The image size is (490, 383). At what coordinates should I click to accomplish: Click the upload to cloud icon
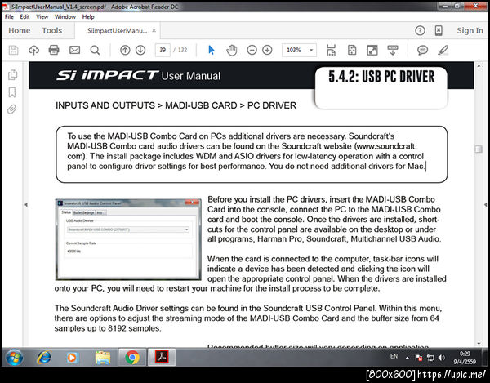click(x=33, y=50)
